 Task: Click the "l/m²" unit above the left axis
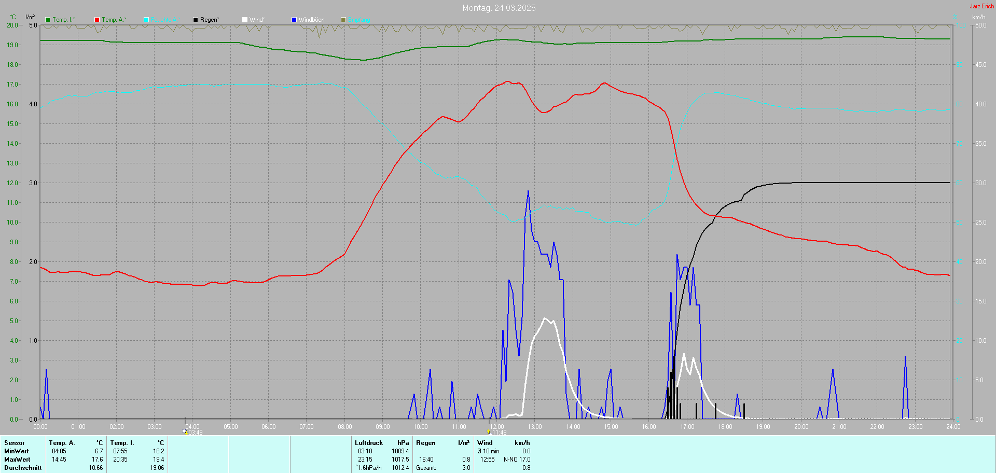click(30, 17)
